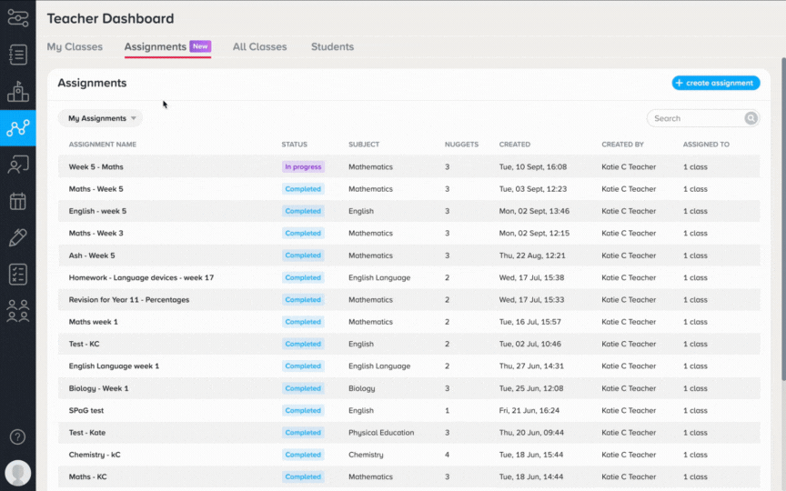Click the create assignment button
Screen dimensions: 786x491
[716, 83]
